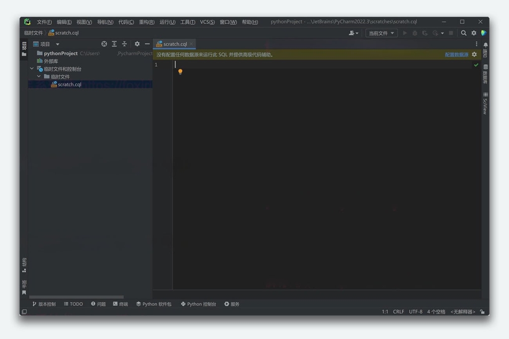
Task: Open the TODO tool window
Action: point(74,304)
